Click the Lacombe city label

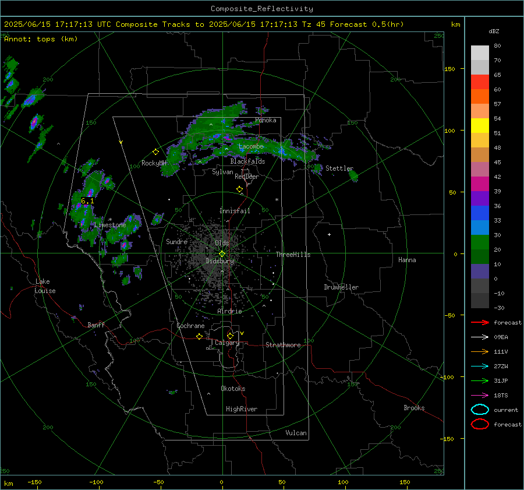click(x=251, y=146)
